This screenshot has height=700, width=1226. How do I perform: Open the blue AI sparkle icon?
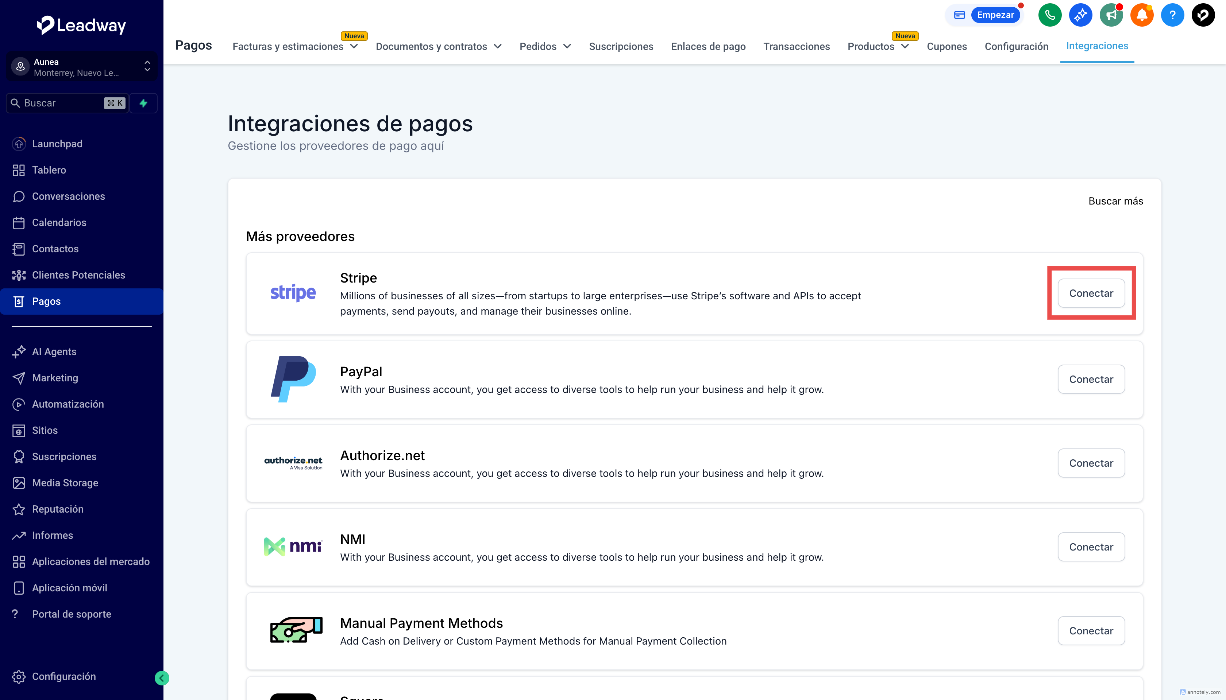(x=1080, y=15)
